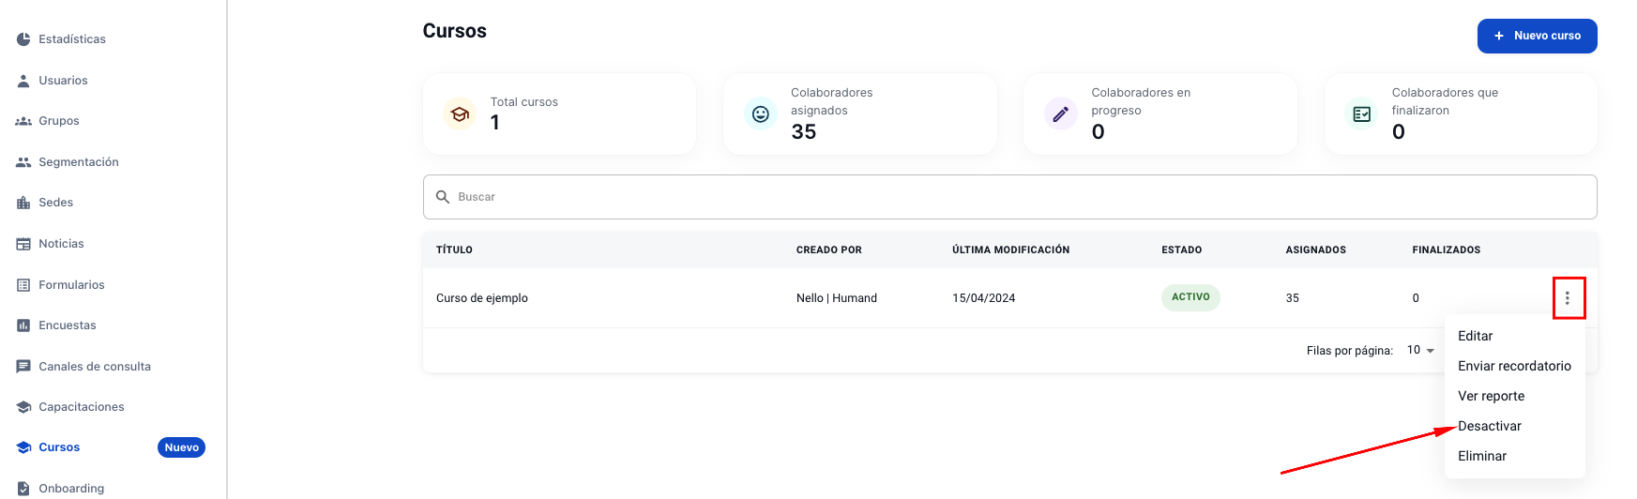Click the search magnifier icon

point(443,197)
